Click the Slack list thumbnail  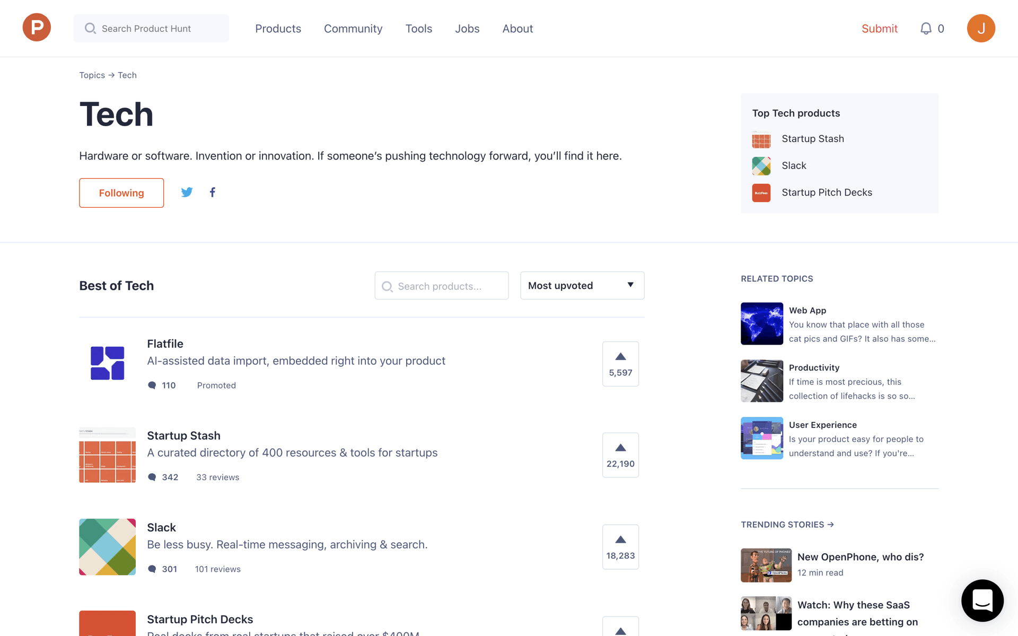(108, 547)
